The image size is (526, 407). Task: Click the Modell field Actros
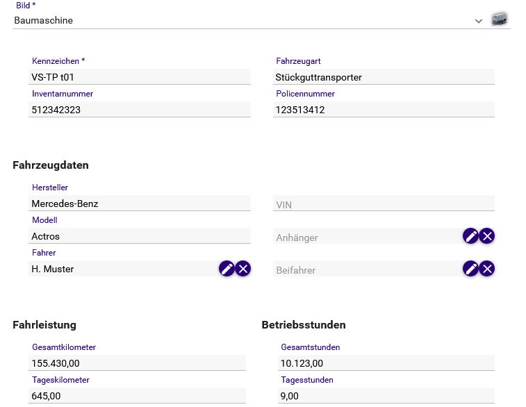pyautogui.click(x=140, y=235)
